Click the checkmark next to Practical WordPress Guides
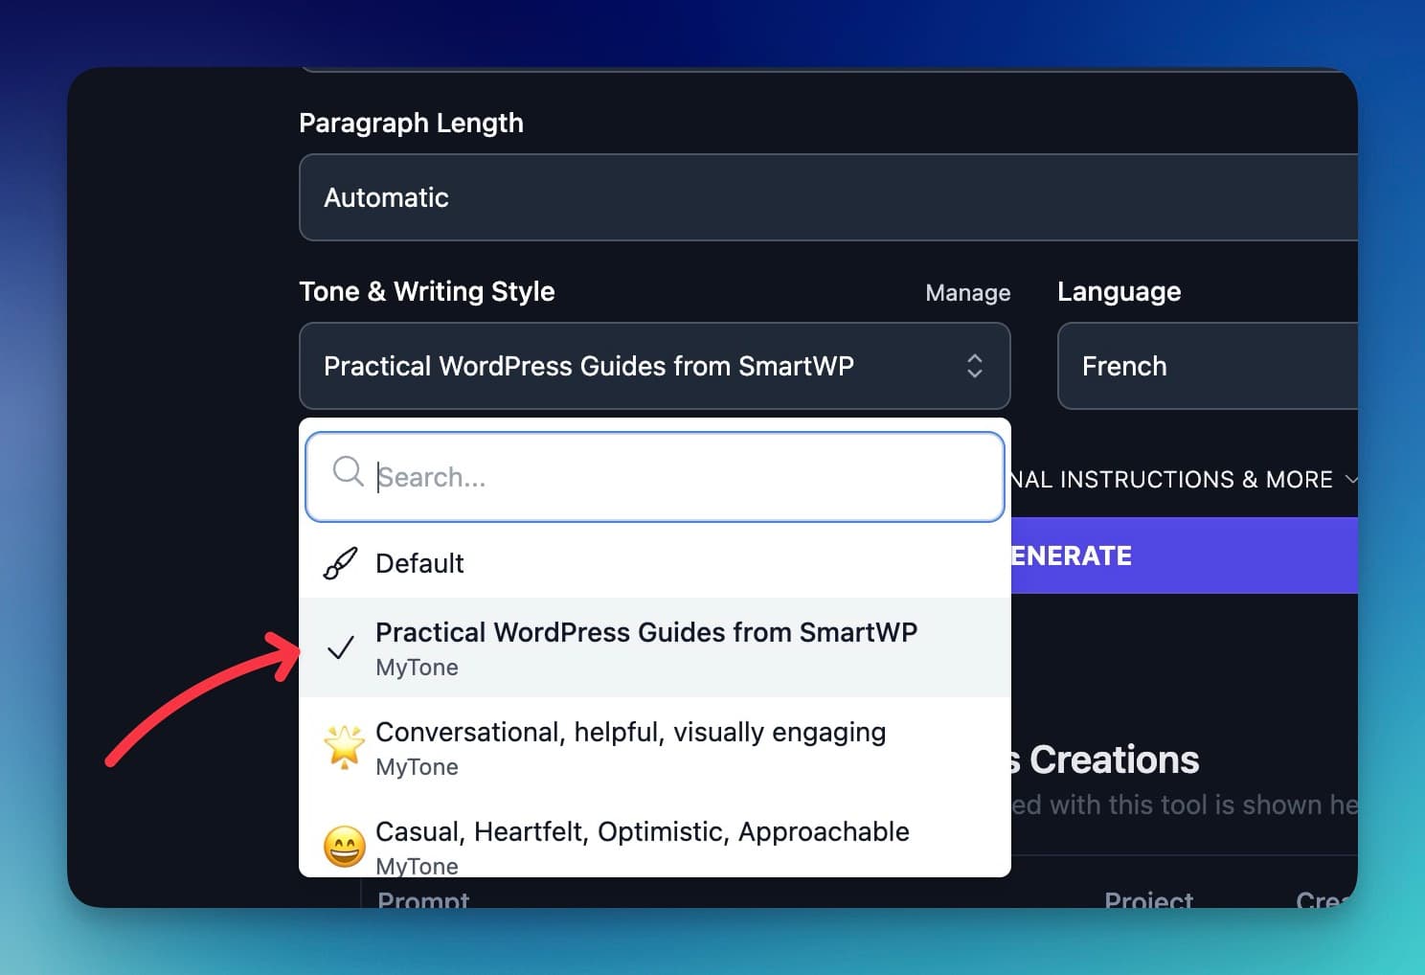This screenshot has width=1425, height=975. pyautogui.click(x=341, y=648)
